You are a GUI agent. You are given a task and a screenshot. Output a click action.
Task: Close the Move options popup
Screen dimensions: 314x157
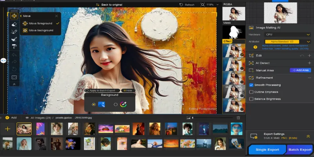click(x=57, y=16)
